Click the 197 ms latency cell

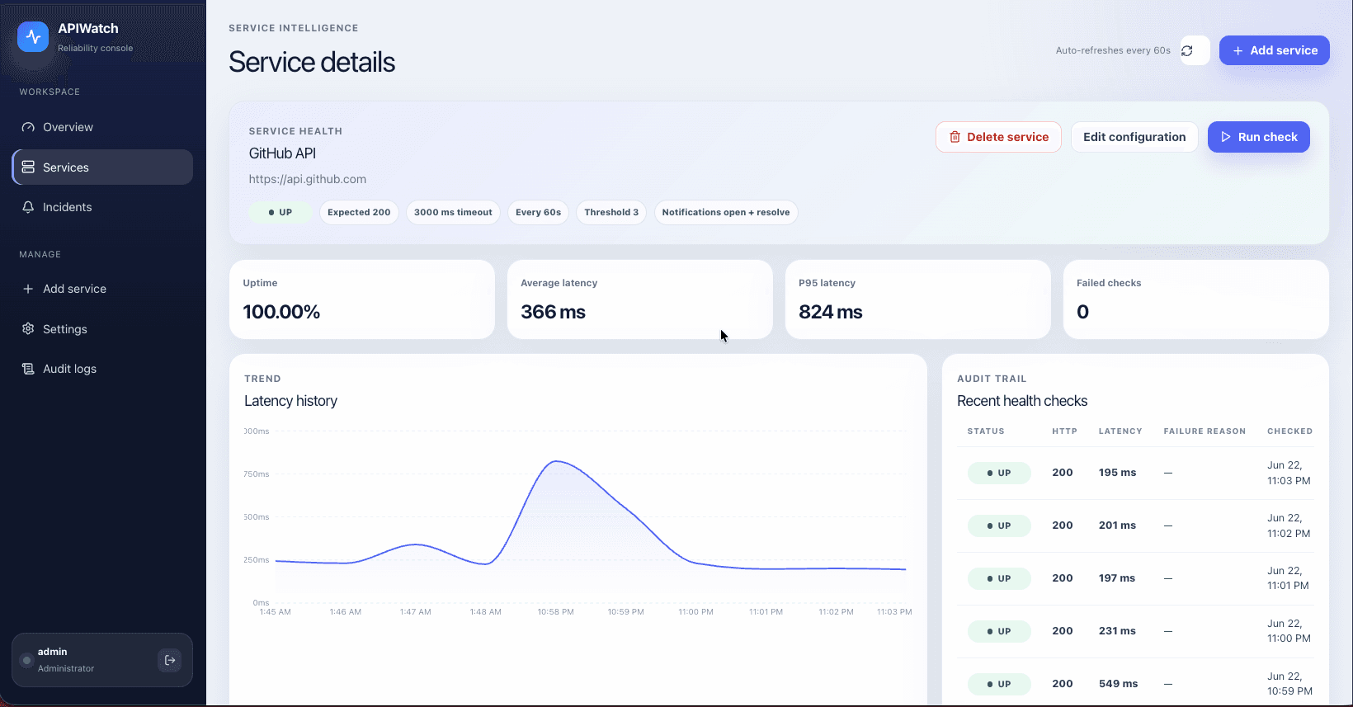[1117, 578]
